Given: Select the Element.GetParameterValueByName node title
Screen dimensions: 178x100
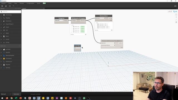Looking at the screenshot, I should [x=112, y=41].
